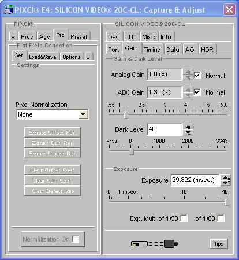This screenshot has width=239, height=260.
Task: Click the Tips button
Action: [219, 244]
